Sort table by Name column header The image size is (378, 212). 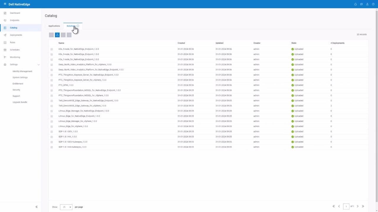tap(61, 43)
